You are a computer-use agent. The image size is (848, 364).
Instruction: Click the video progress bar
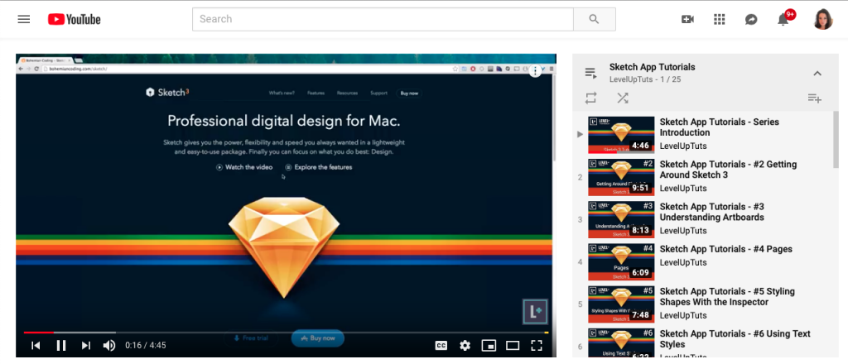click(x=286, y=332)
